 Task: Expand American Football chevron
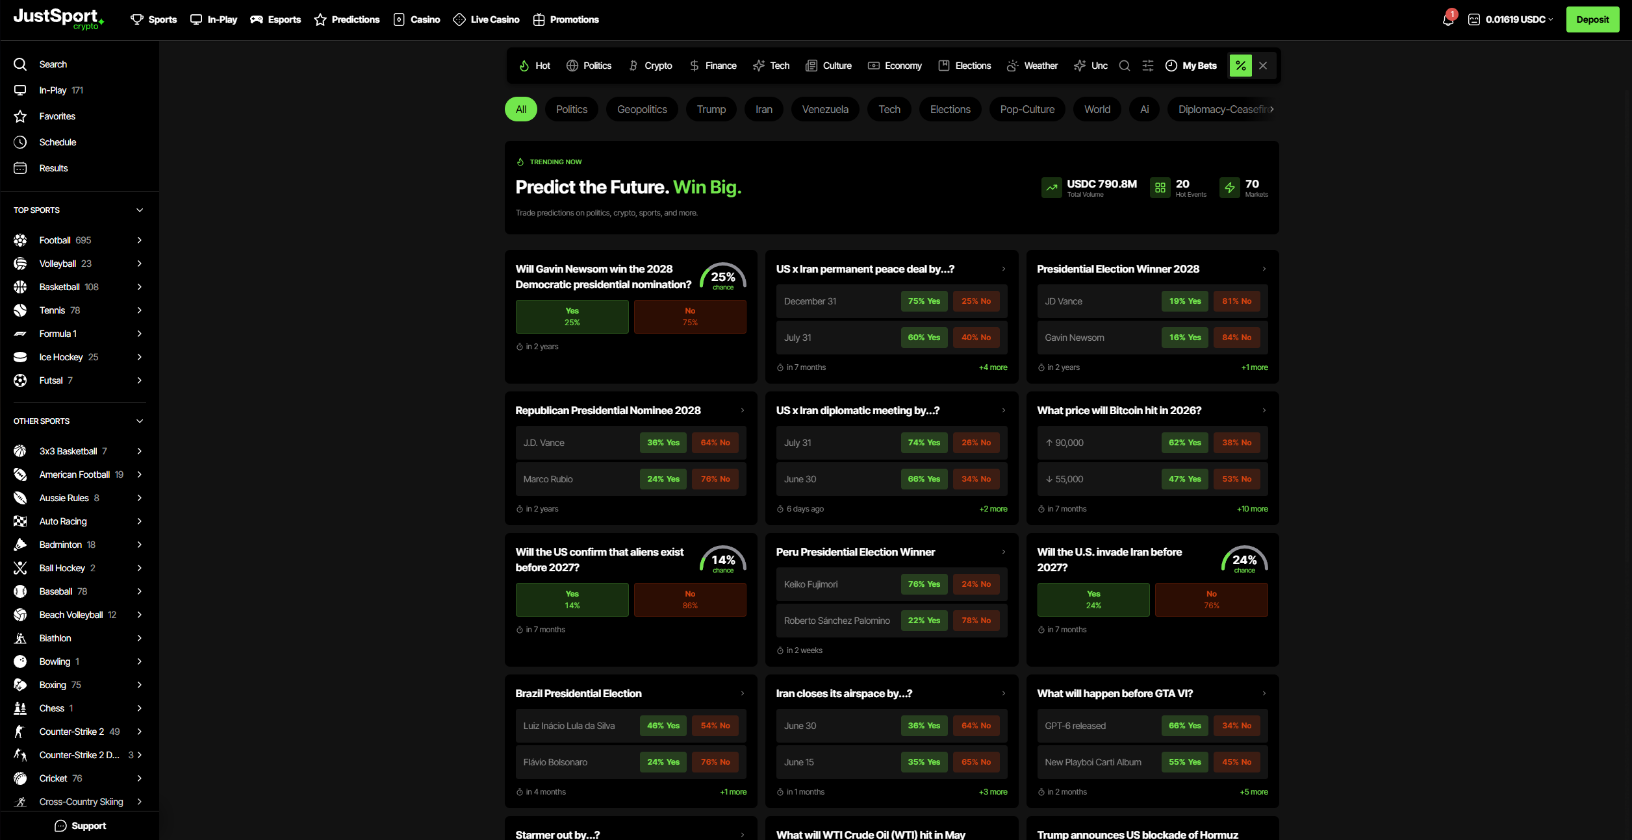pos(139,475)
